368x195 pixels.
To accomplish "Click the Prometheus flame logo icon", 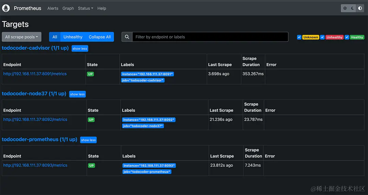I will [6, 8].
